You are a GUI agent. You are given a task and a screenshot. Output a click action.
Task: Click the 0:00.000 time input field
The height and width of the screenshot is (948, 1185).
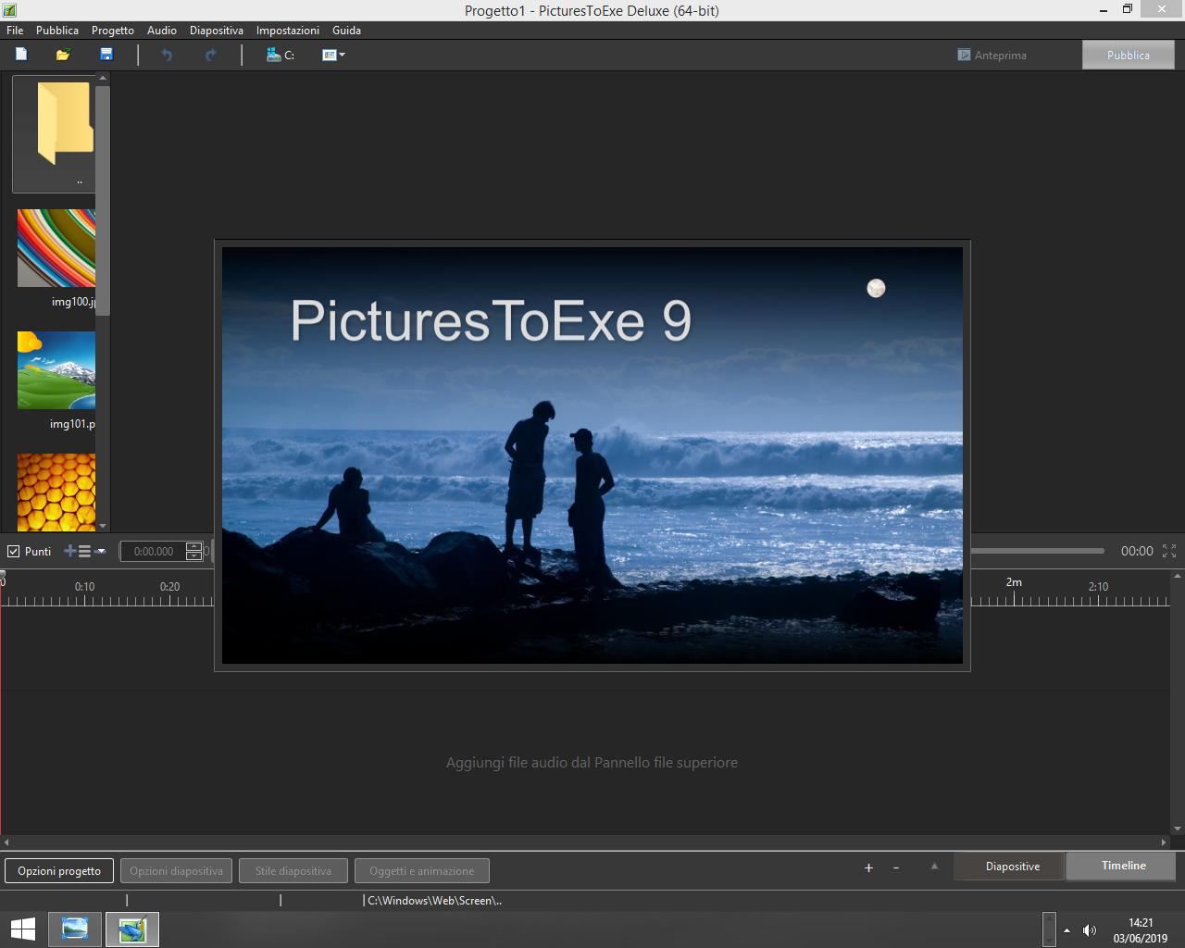click(154, 551)
